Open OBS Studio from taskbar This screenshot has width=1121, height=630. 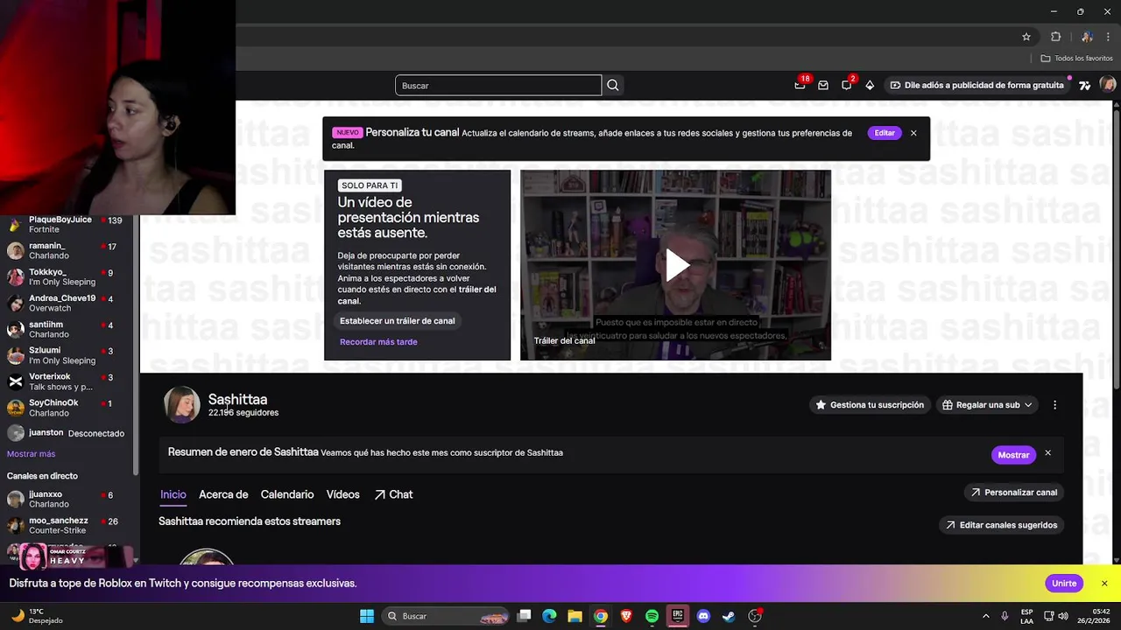755,616
